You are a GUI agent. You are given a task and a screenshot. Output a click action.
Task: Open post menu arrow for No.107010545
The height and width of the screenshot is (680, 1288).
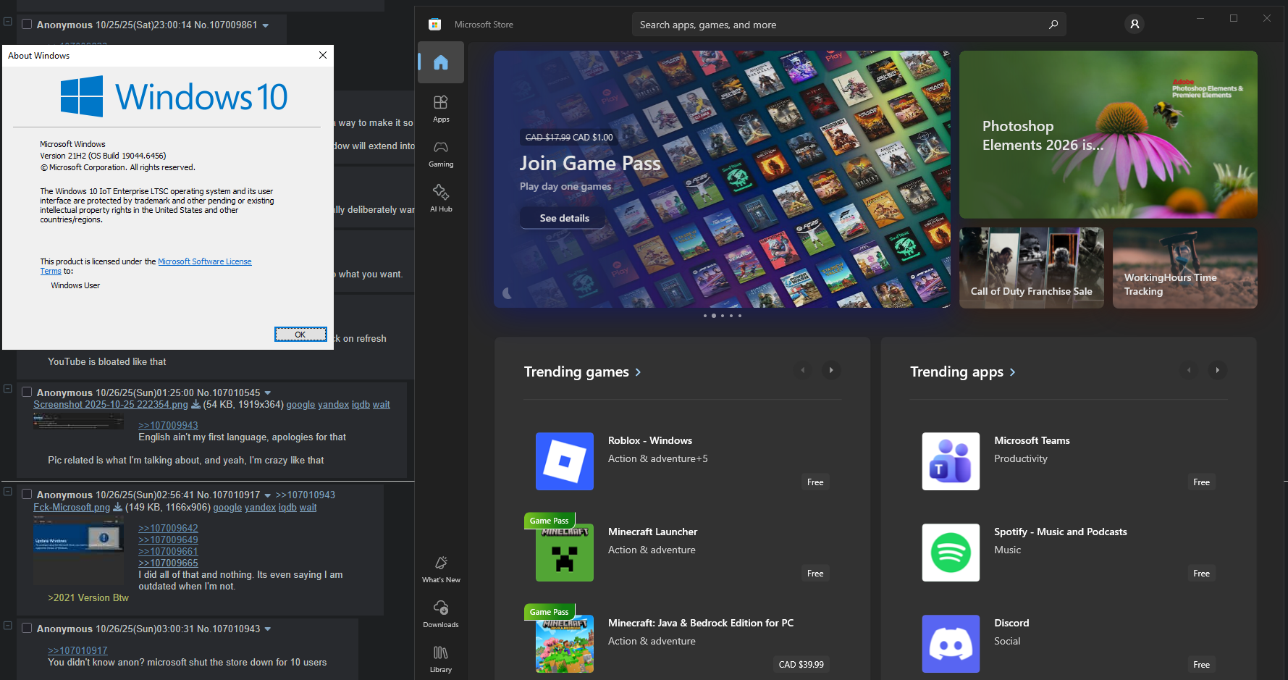click(x=268, y=393)
